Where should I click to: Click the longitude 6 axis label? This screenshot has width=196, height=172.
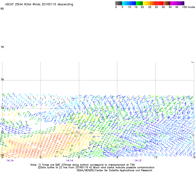click(79, 157)
